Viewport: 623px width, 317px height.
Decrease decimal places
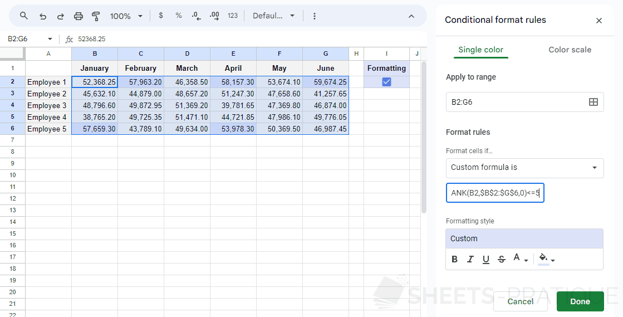click(197, 16)
